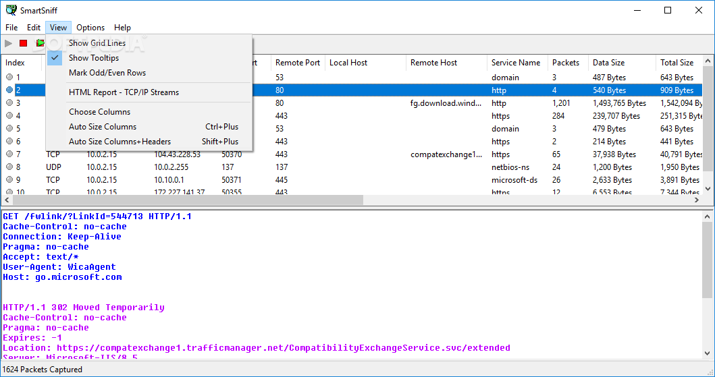Click the status circle icon of row 8

tap(9, 167)
